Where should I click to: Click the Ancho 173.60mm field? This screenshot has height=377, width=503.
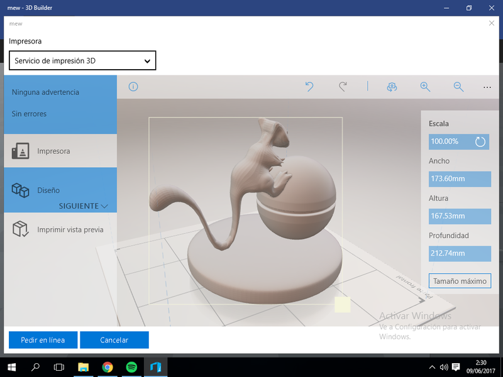[x=460, y=179]
